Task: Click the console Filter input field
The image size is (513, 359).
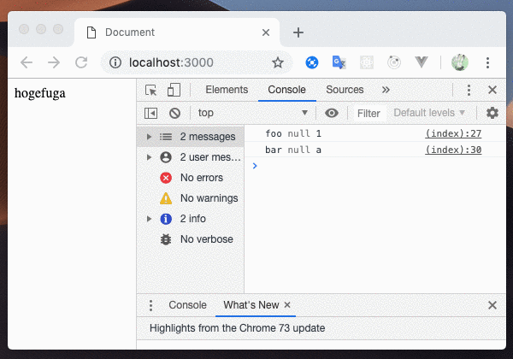Action: (x=369, y=113)
